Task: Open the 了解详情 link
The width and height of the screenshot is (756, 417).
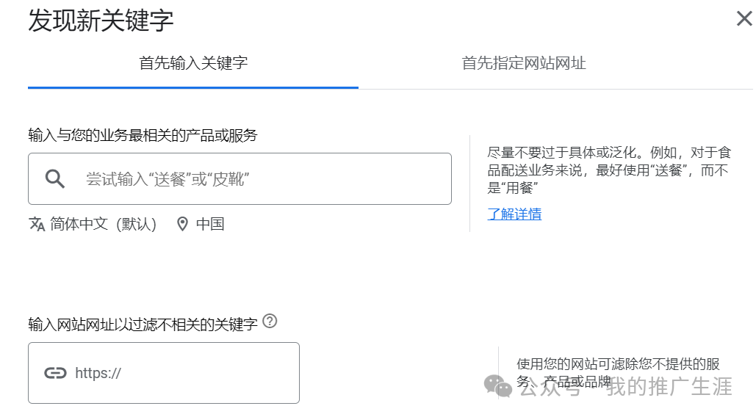Action: click(514, 214)
